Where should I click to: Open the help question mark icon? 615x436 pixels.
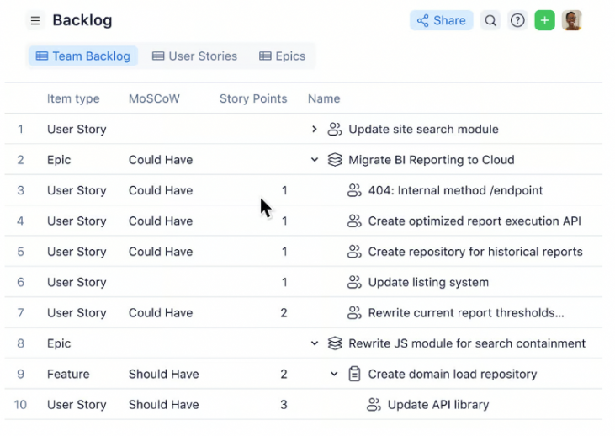click(517, 20)
